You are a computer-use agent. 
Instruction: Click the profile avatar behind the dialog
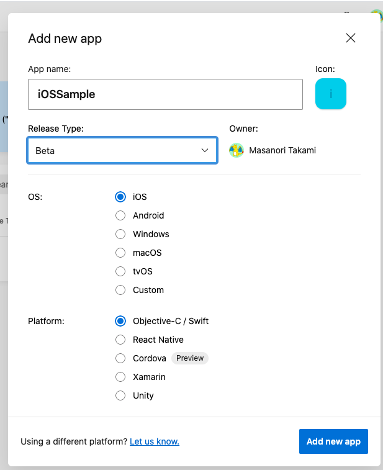pyautogui.click(x=376, y=14)
